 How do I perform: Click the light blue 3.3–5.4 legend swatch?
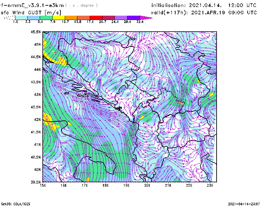point(34,18)
